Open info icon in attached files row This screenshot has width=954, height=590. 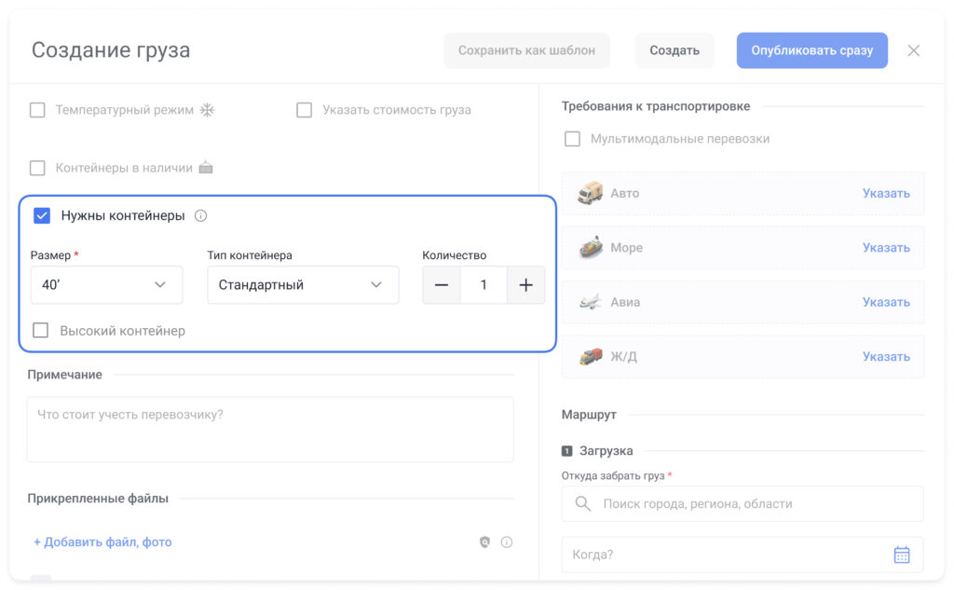(x=506, y=542)
